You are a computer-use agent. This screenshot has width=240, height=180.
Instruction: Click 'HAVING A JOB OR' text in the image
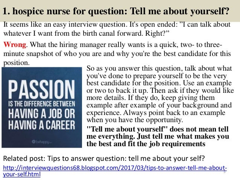coord(42,113)
